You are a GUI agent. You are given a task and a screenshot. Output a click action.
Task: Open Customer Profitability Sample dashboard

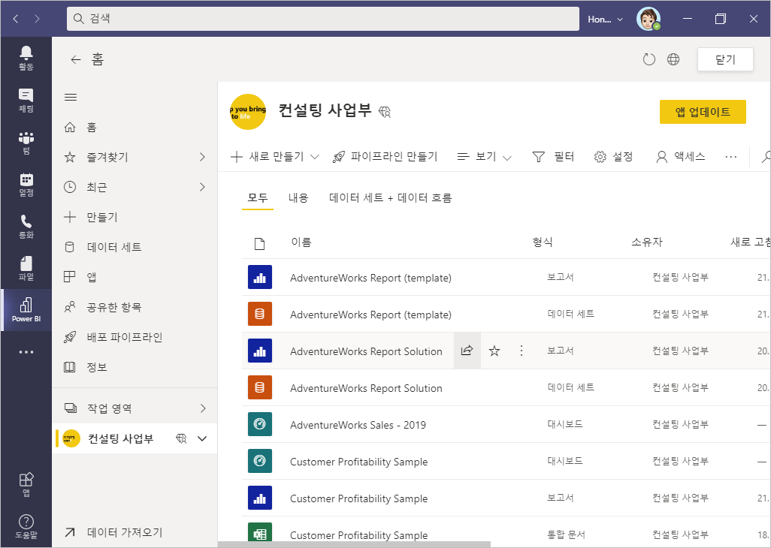tap(359, 462)
